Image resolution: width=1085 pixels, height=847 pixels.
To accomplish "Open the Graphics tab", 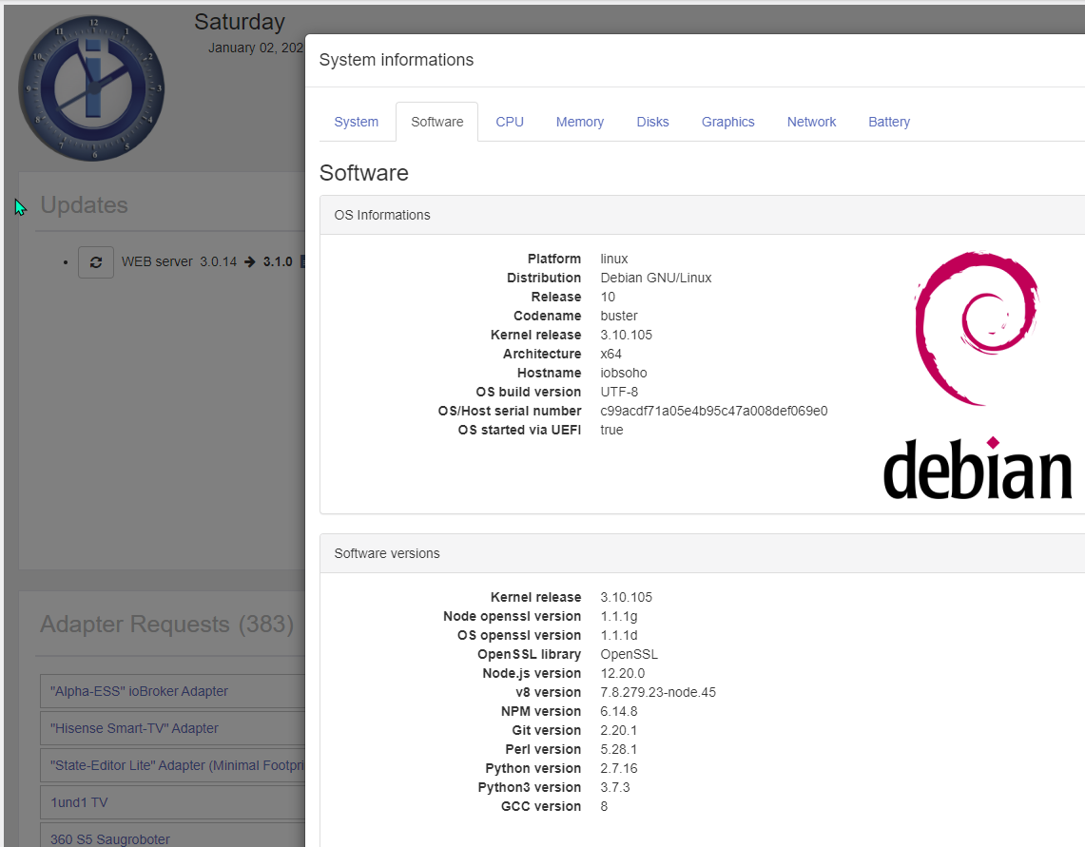I will click(x=728, y=122).
